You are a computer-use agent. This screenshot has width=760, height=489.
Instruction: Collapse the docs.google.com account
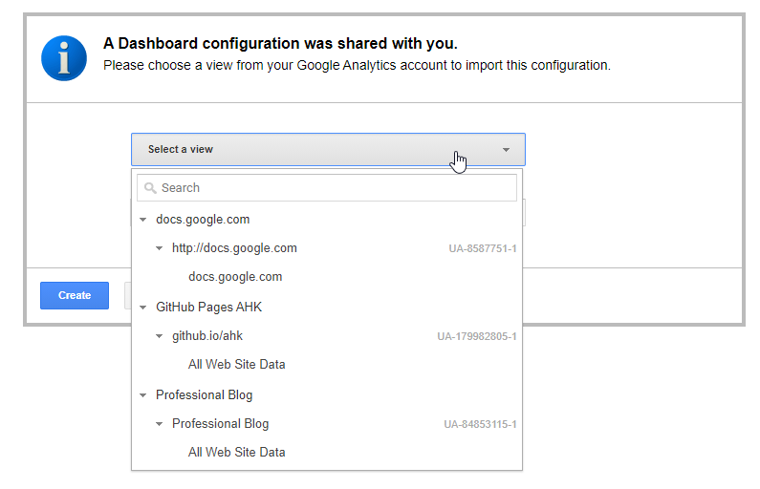[143, 220]
